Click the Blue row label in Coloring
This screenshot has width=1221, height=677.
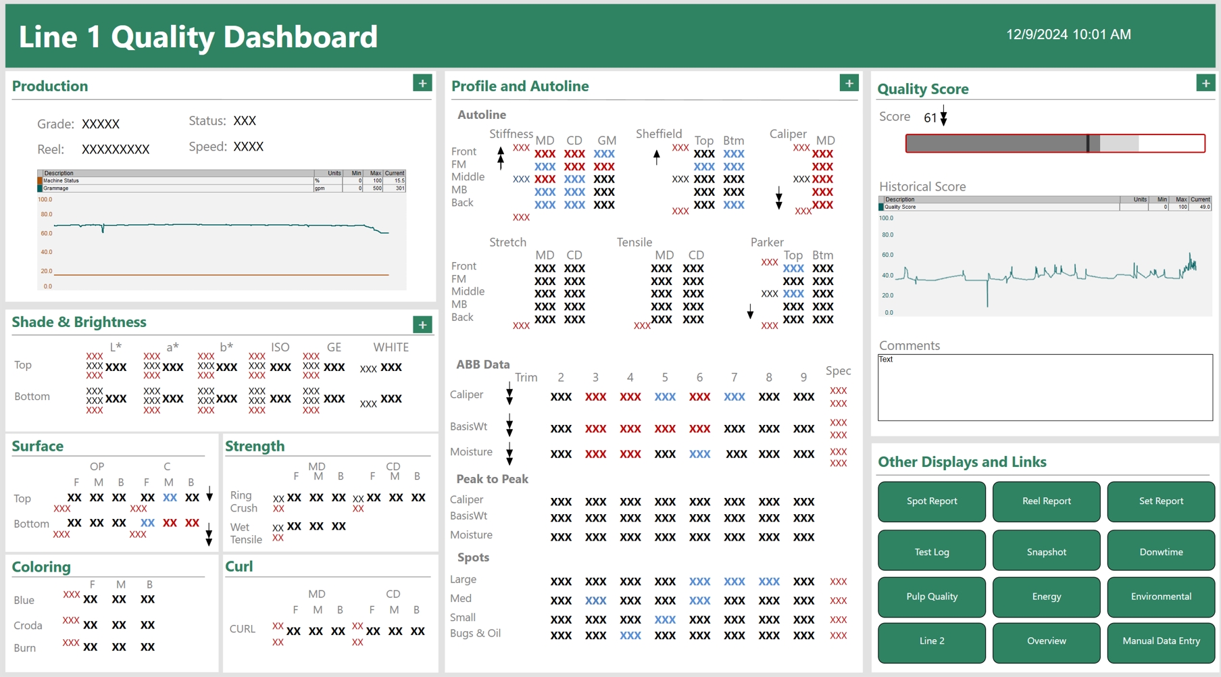tap(24, 600)
